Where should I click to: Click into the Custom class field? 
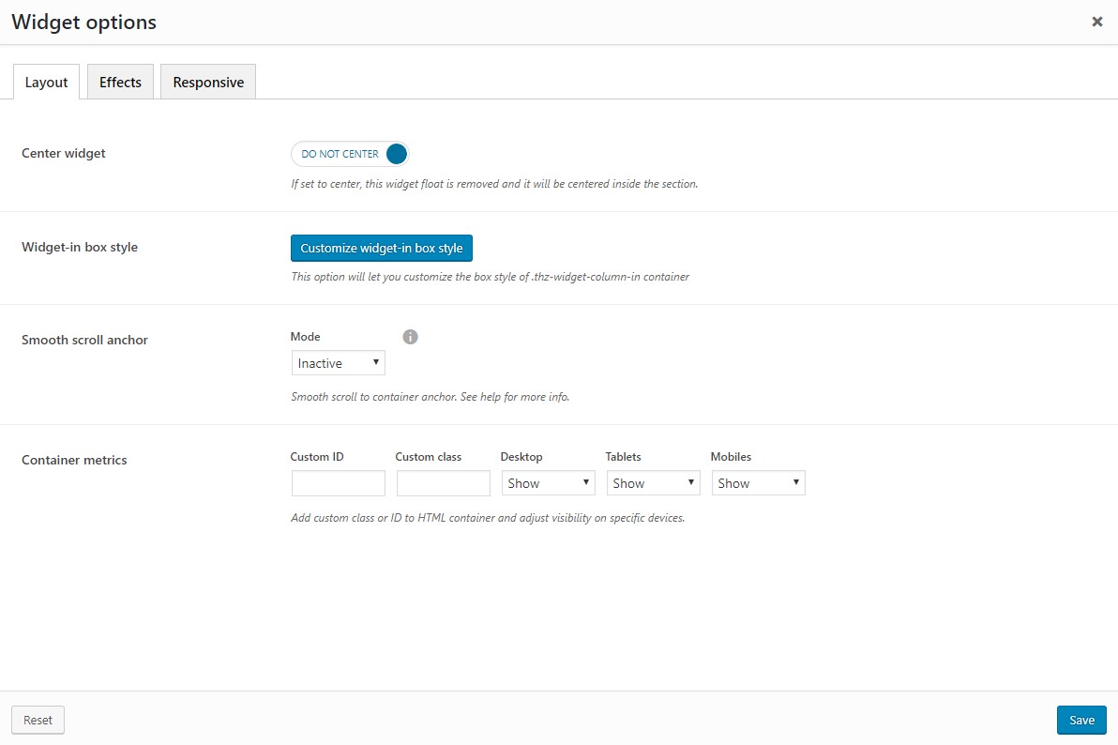[x=443, y=483]
